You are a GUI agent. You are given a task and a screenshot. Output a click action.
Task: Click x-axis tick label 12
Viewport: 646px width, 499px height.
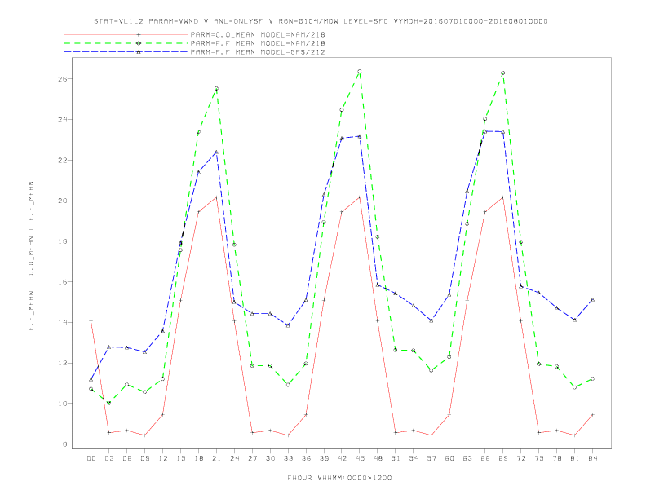(163, 458)
